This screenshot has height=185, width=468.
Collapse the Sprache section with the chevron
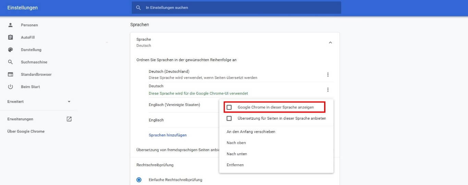[x=330, y=42]
